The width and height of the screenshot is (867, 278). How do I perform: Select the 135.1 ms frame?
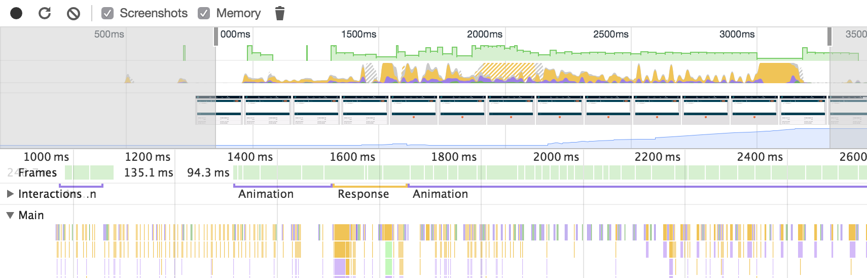tap(148, 172)
